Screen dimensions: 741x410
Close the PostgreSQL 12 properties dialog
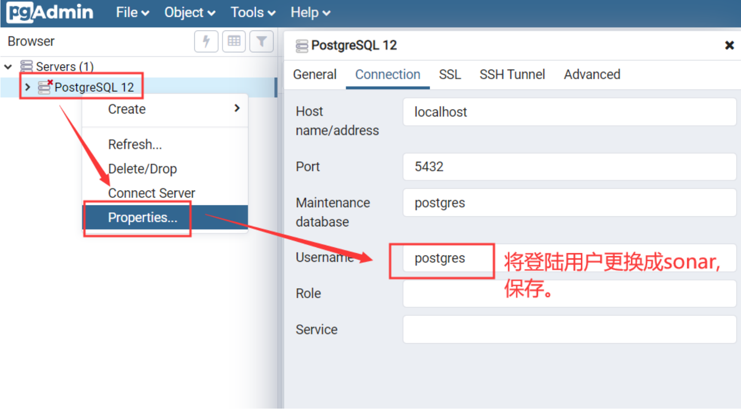[729, 45]
